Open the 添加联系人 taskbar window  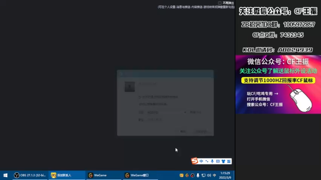point(67,175)
